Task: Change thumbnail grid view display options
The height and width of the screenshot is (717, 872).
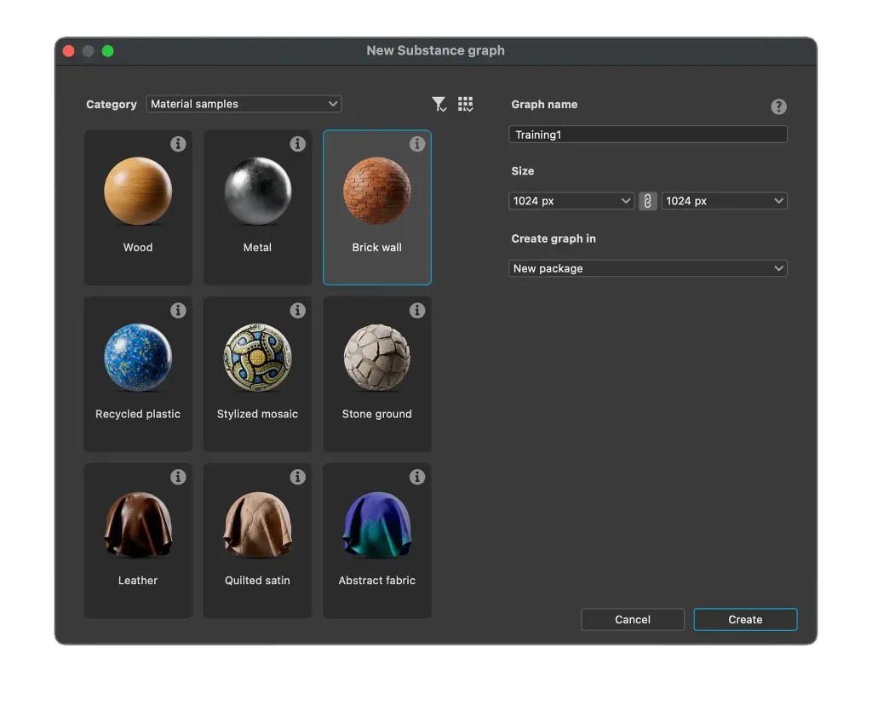Action: pos(465,104)
